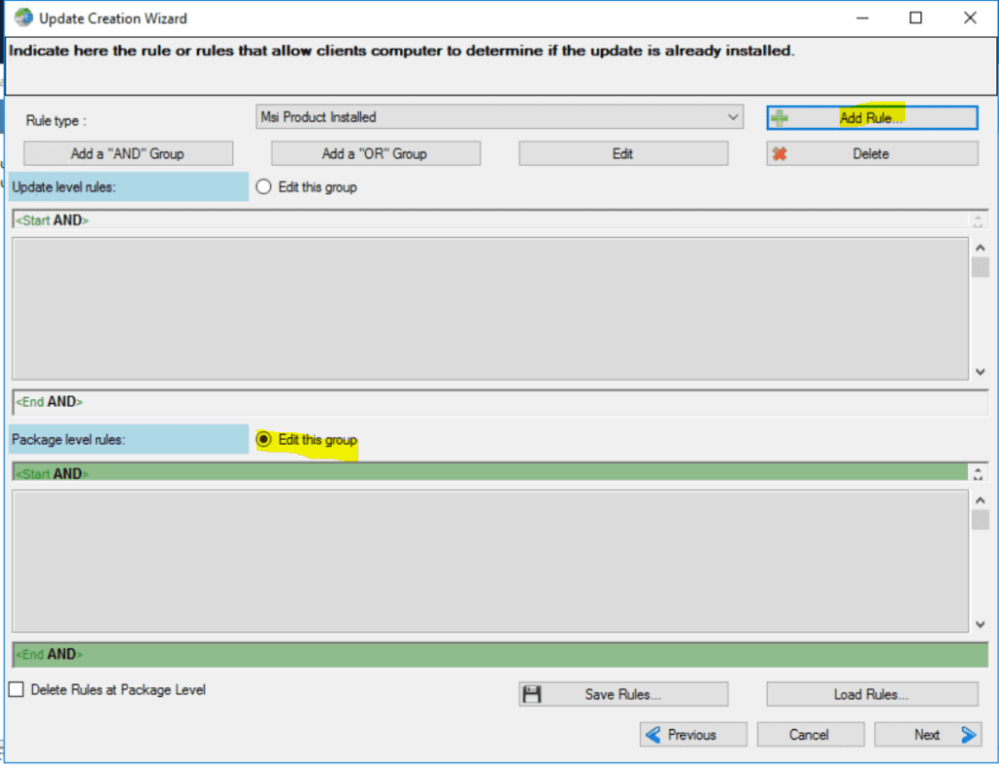Click the floppy disk Save Rules icon
The height and width of the screenshot is (767, 999).
pos(531,694)
